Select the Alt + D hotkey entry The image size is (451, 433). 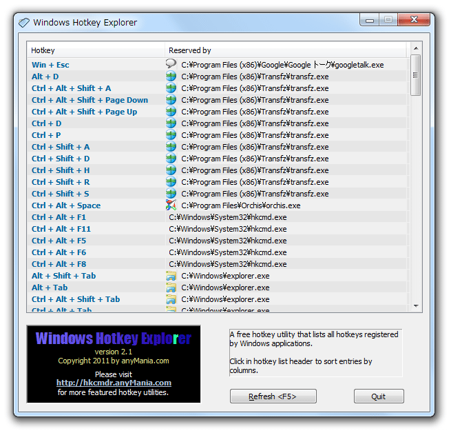[45, 77]
